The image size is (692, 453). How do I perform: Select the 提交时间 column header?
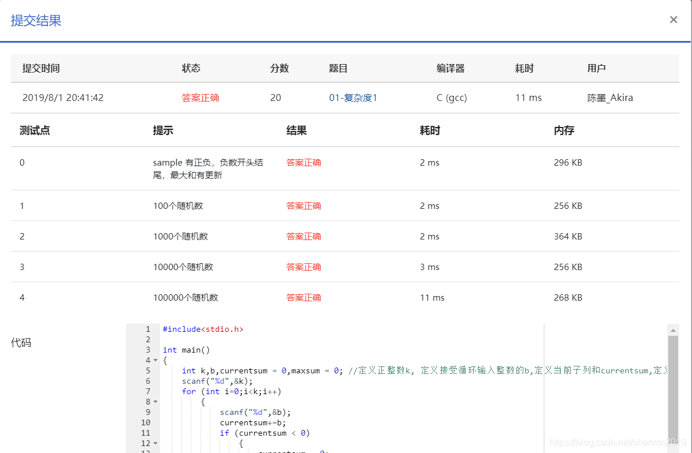[41, 68]
